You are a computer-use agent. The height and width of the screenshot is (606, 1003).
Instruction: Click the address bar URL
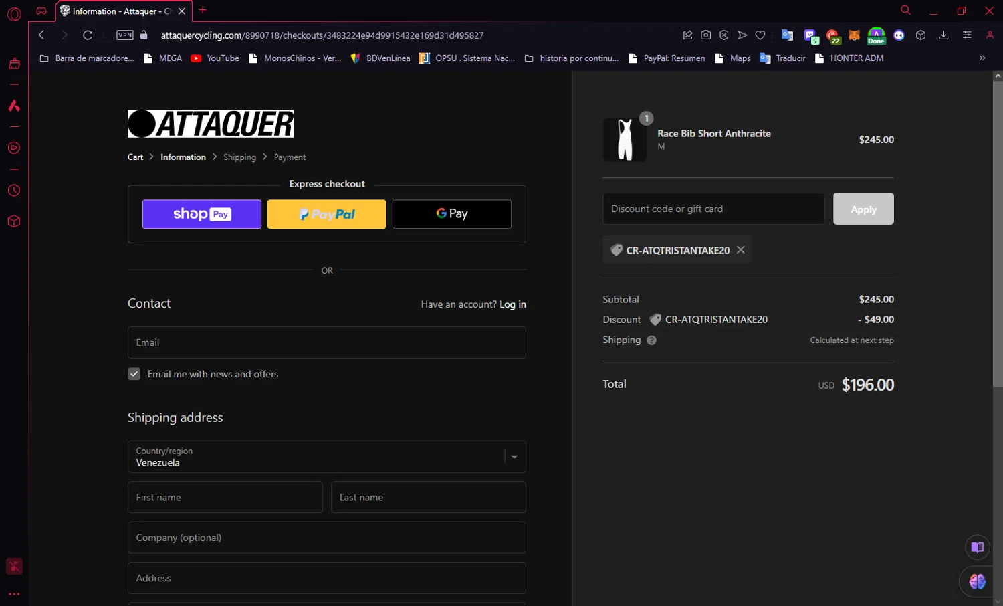coord(322,35)
